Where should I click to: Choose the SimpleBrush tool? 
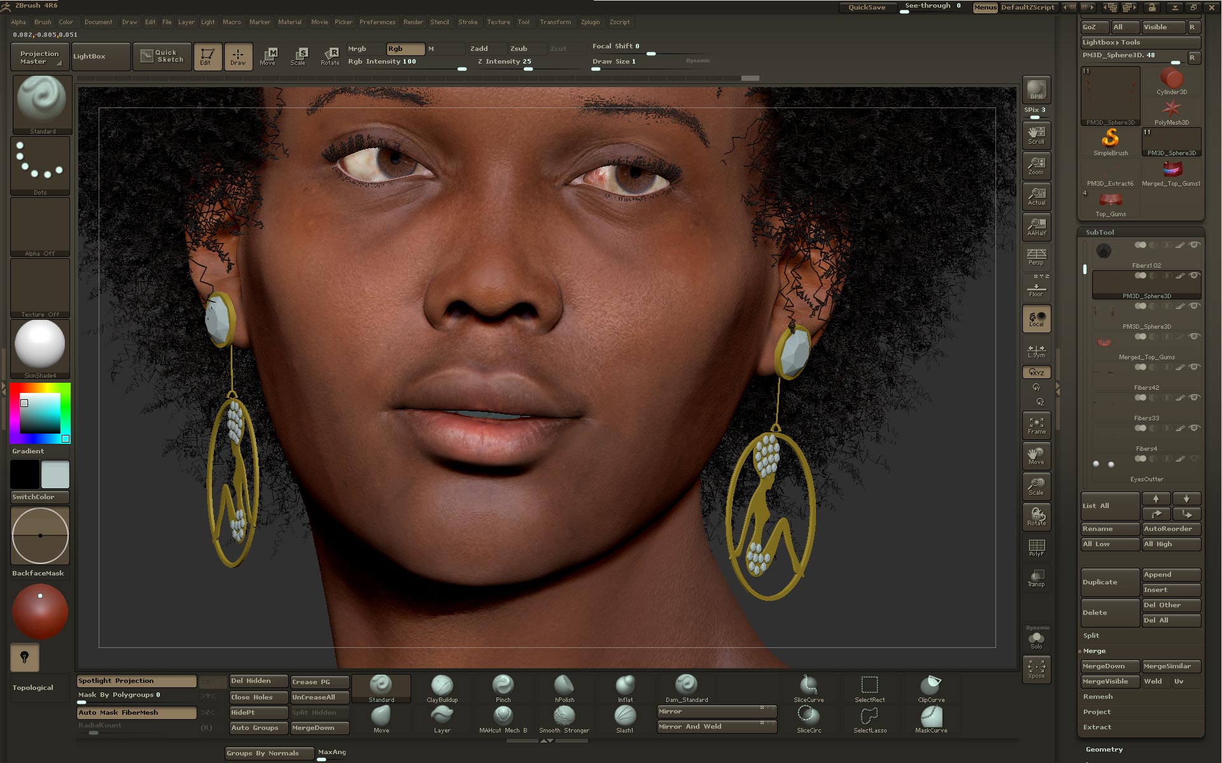(x=1110, y=142)
